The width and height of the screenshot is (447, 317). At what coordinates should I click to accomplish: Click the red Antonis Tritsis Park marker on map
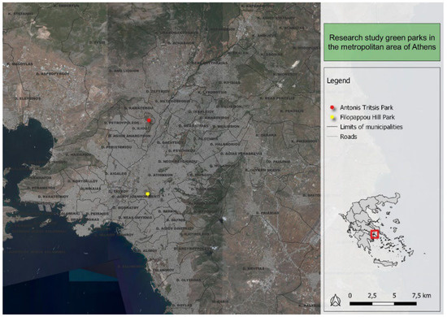149,120
